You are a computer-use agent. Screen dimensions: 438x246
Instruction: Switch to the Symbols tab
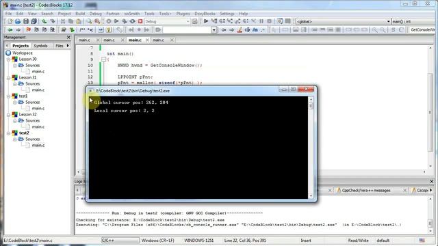pyautogui.click(x=40, y=46)
